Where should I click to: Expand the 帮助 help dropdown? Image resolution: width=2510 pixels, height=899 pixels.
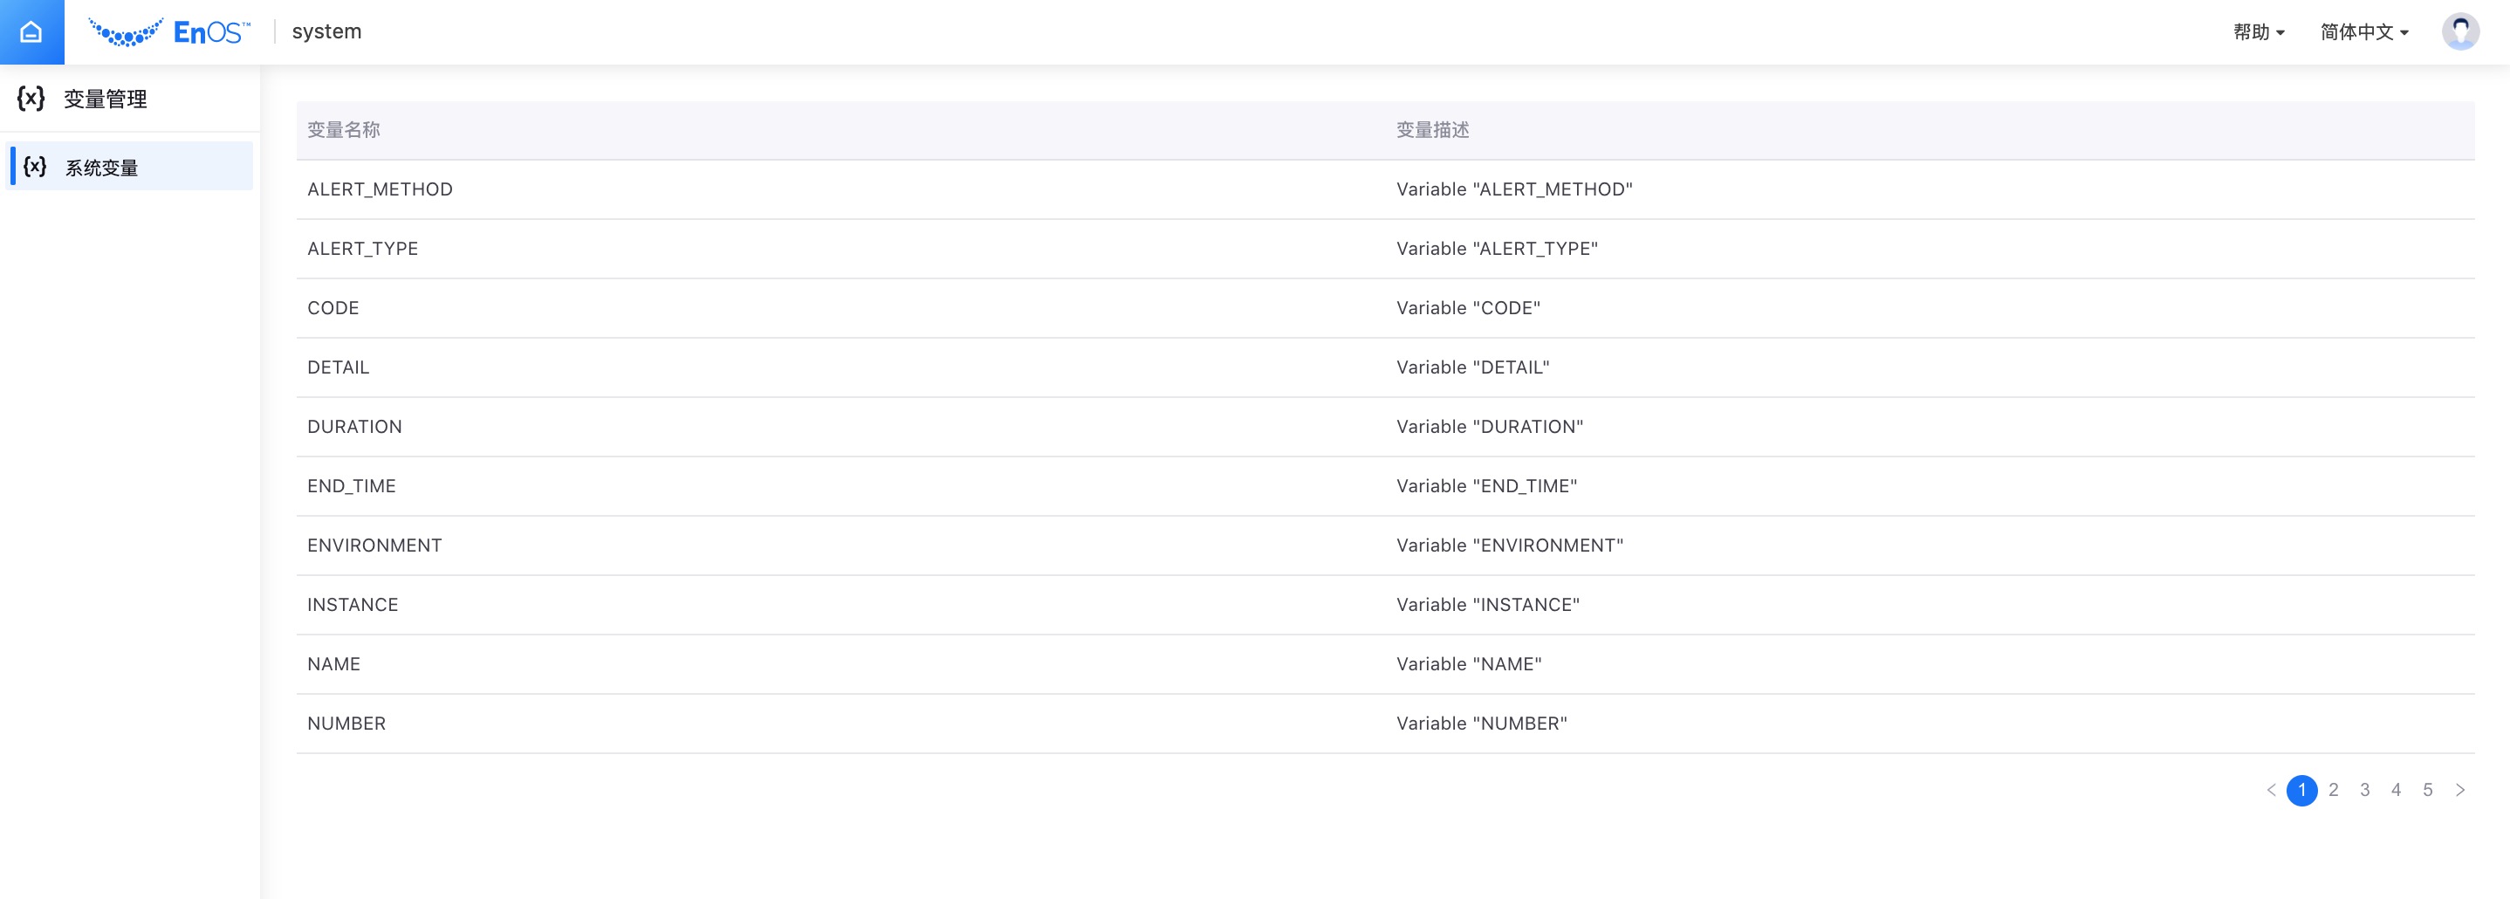2258,32
